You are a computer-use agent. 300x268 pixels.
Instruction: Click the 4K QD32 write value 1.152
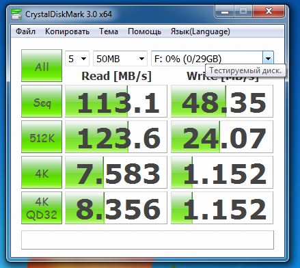tap(222, 208)
